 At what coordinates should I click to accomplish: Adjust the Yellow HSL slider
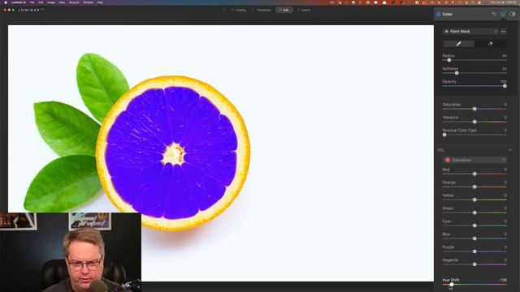coord(474,200)
